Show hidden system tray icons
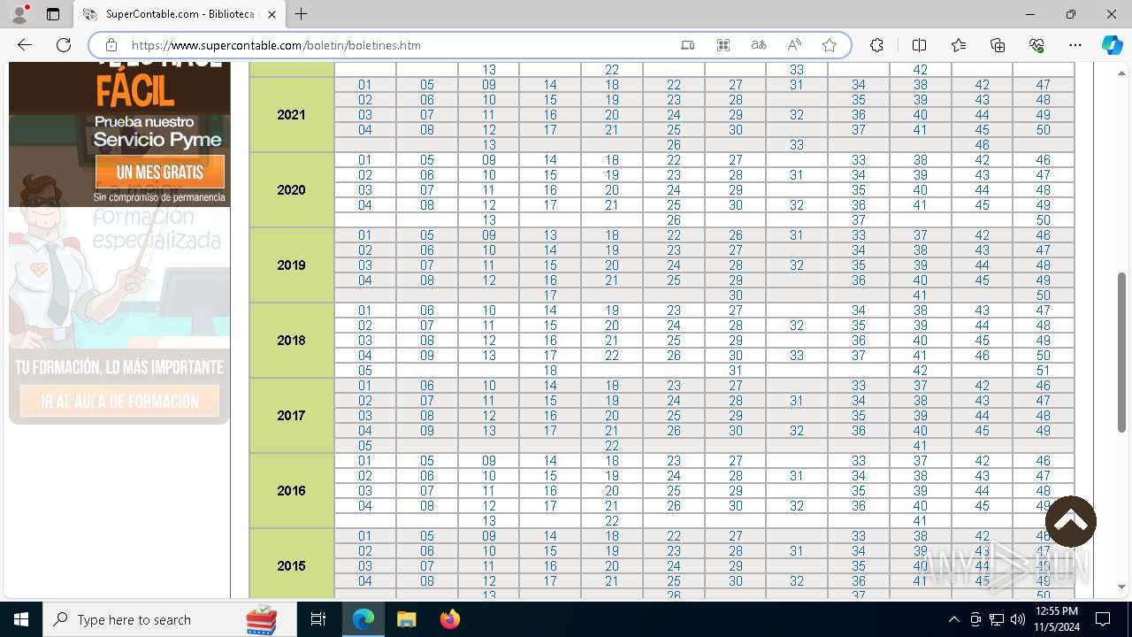1132x637 pixels. point(953,619)
